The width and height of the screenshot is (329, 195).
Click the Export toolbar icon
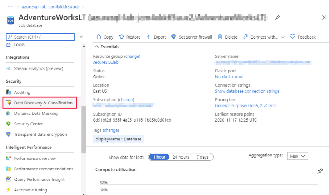pyautogui.click(x=149, y=37)
